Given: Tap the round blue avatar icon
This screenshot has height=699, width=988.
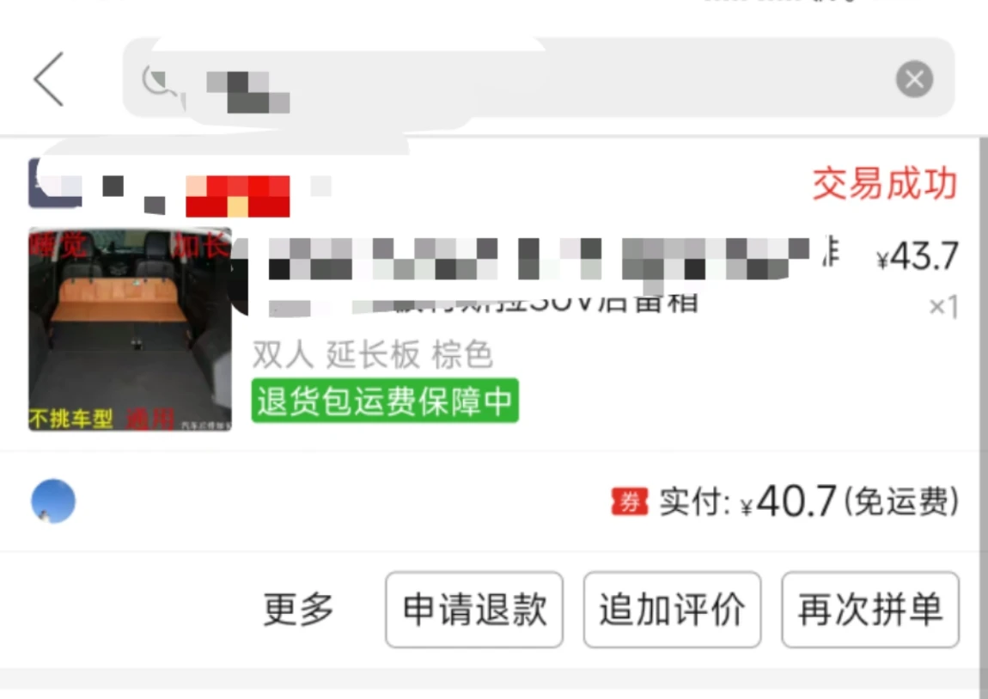Looking at the screenshot, I should tap(53, 501).
